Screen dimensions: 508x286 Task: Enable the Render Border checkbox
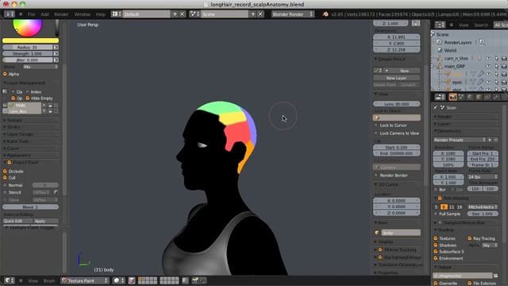click(x=376, y=175)
